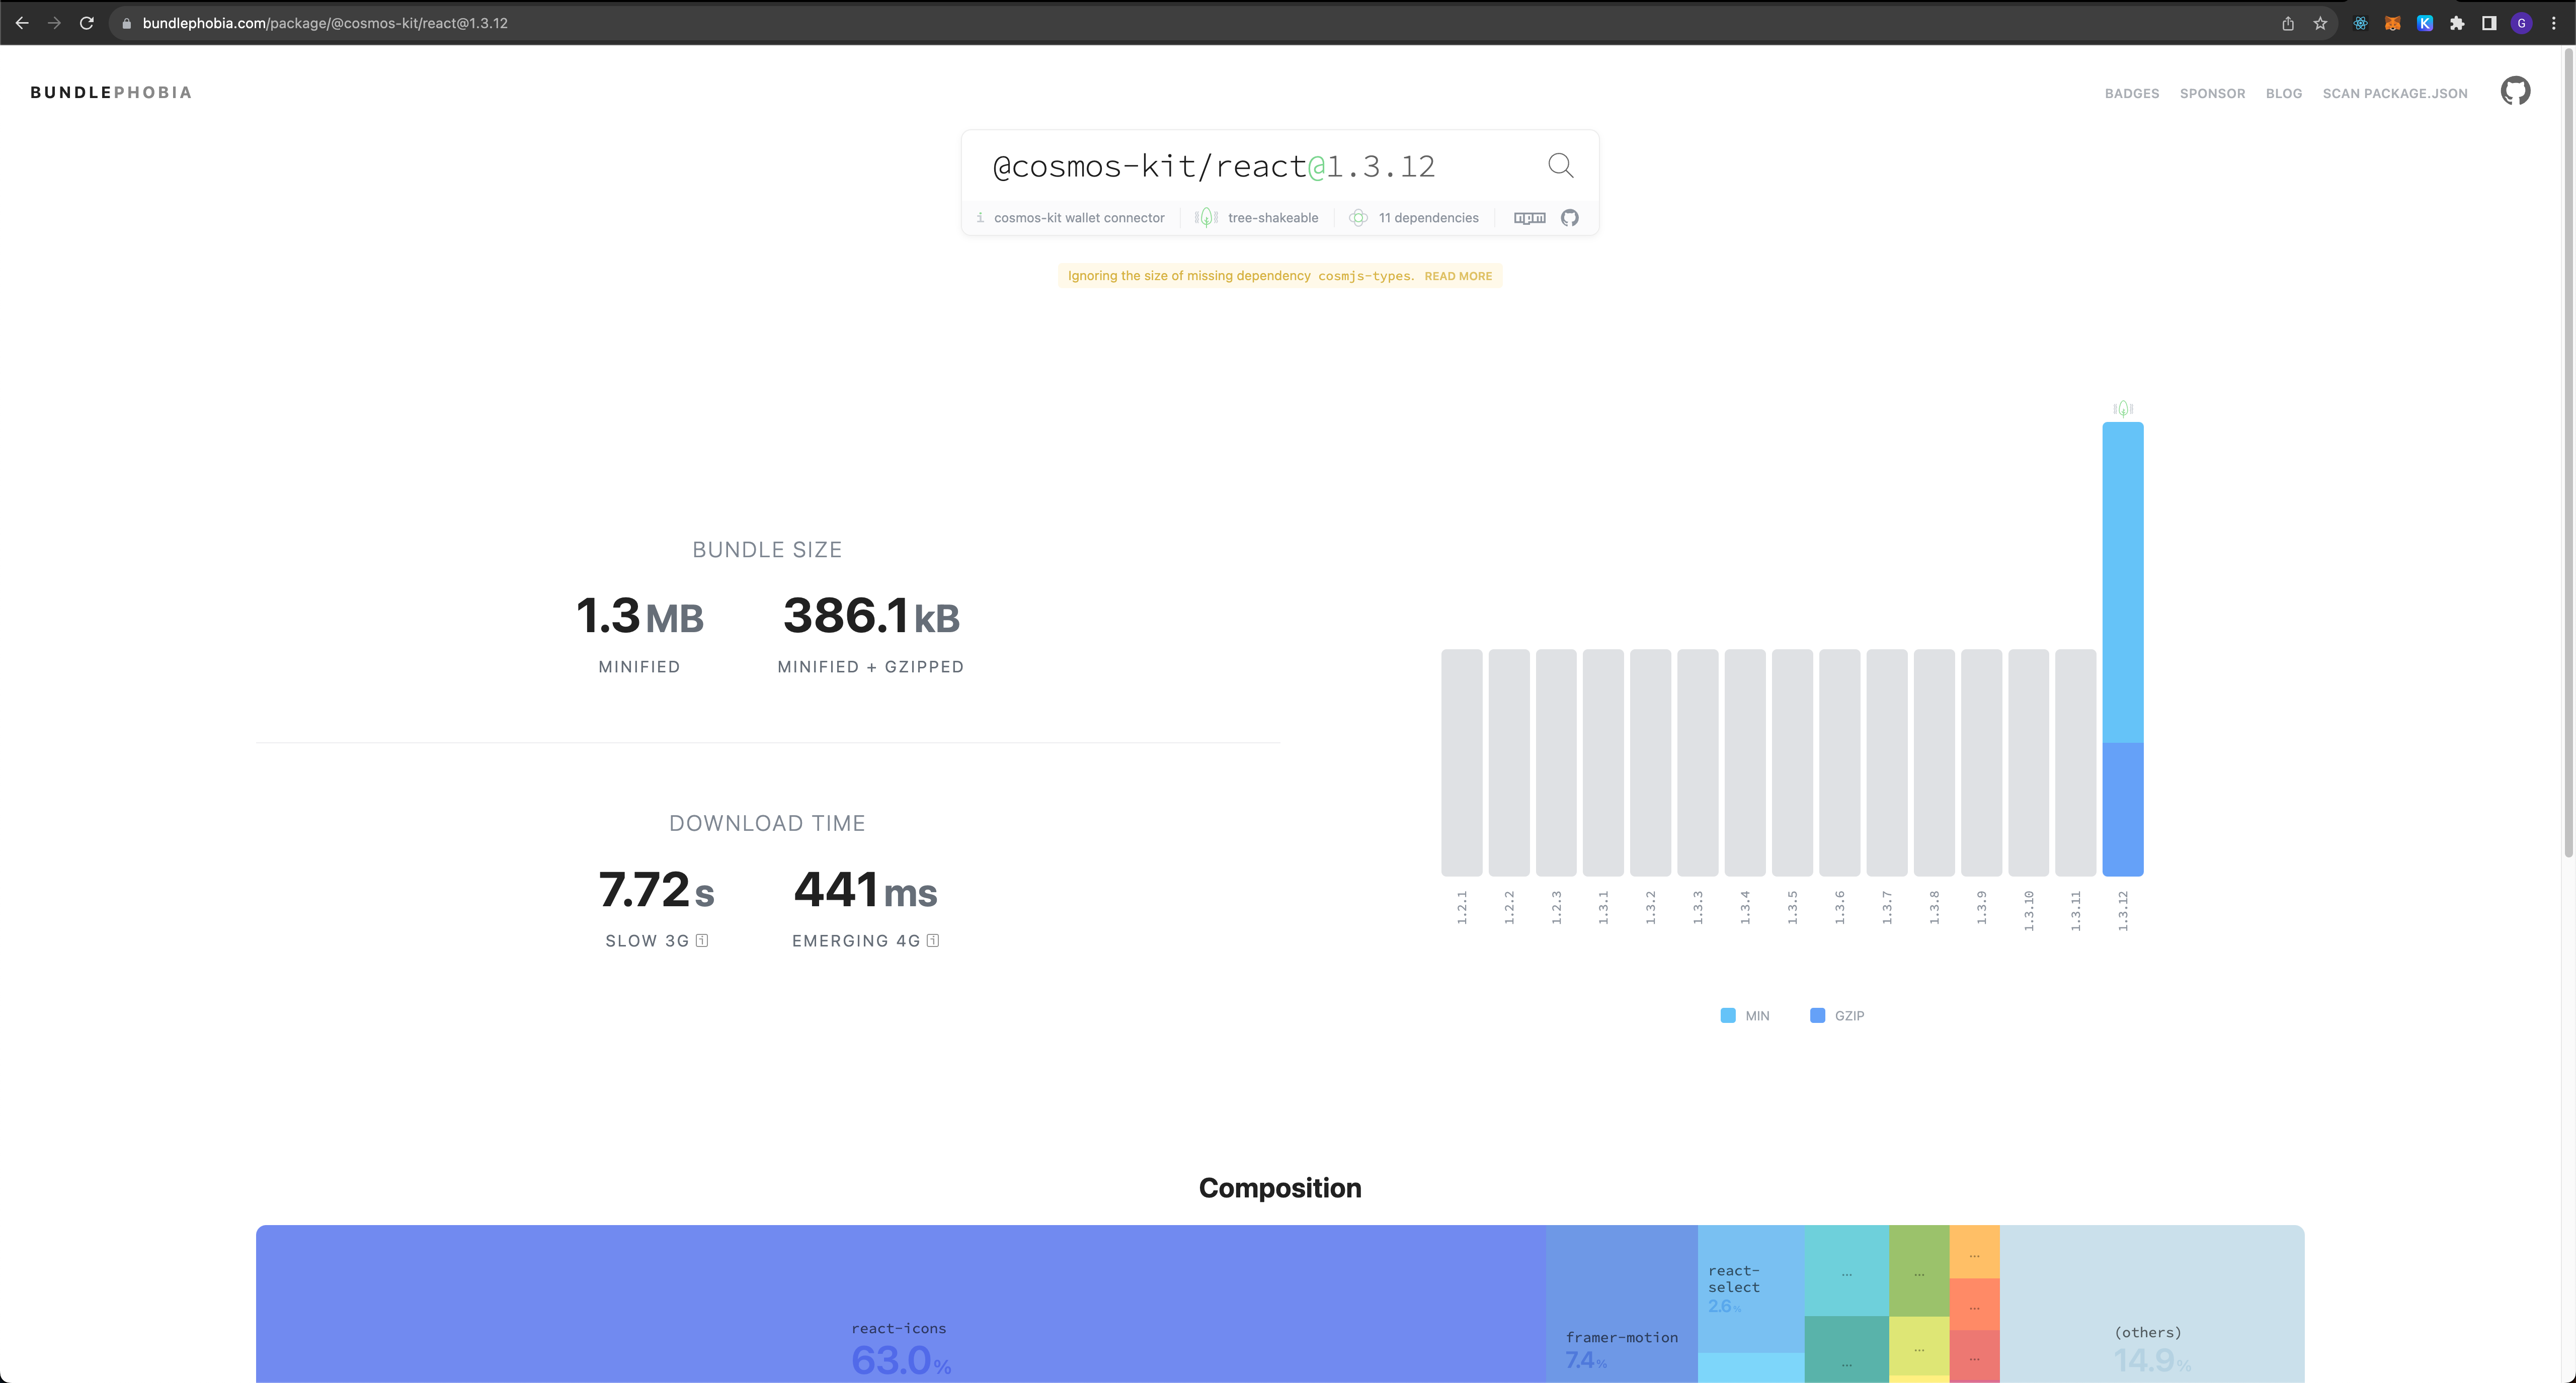Click the '386.1 kB' gzipped size value

871,616
